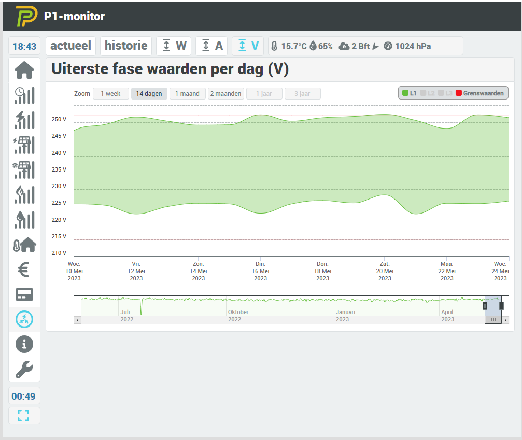This screenshot has height=440, width=522.
Task: Open the euro costs icon
Action: click(x=24, y=269)
